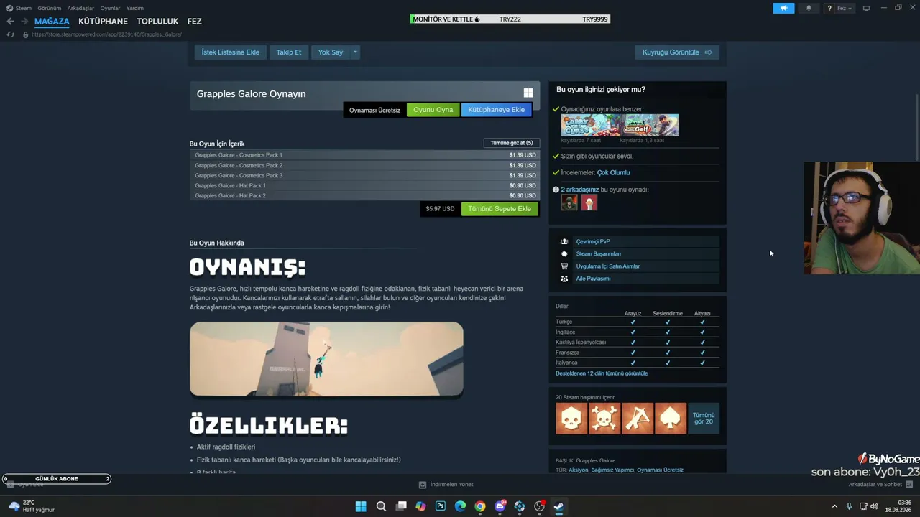The width and height of the screenshot is (920, 517).
Task: Click the Yok Say button
Action: pyautogui.click(x=331, y=52)
